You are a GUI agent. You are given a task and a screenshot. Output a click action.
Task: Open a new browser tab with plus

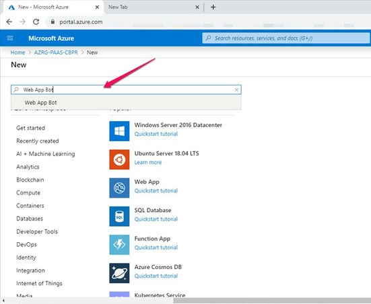213,7
